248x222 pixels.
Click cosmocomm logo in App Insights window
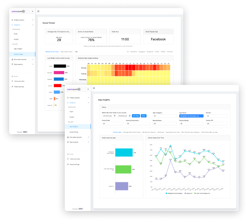(74, 89)
